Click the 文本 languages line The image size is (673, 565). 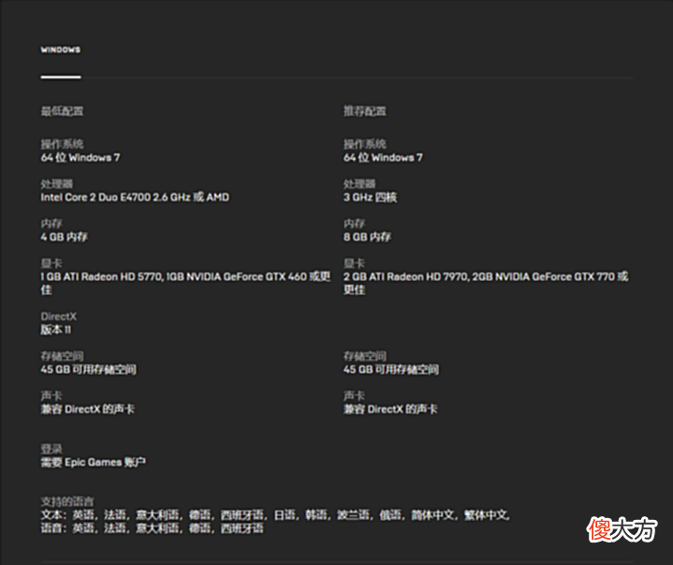coord(275,514)
